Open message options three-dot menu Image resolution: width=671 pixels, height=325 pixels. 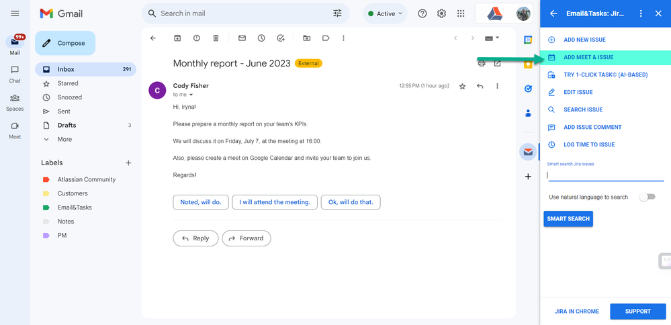click(x=497, y=86)
